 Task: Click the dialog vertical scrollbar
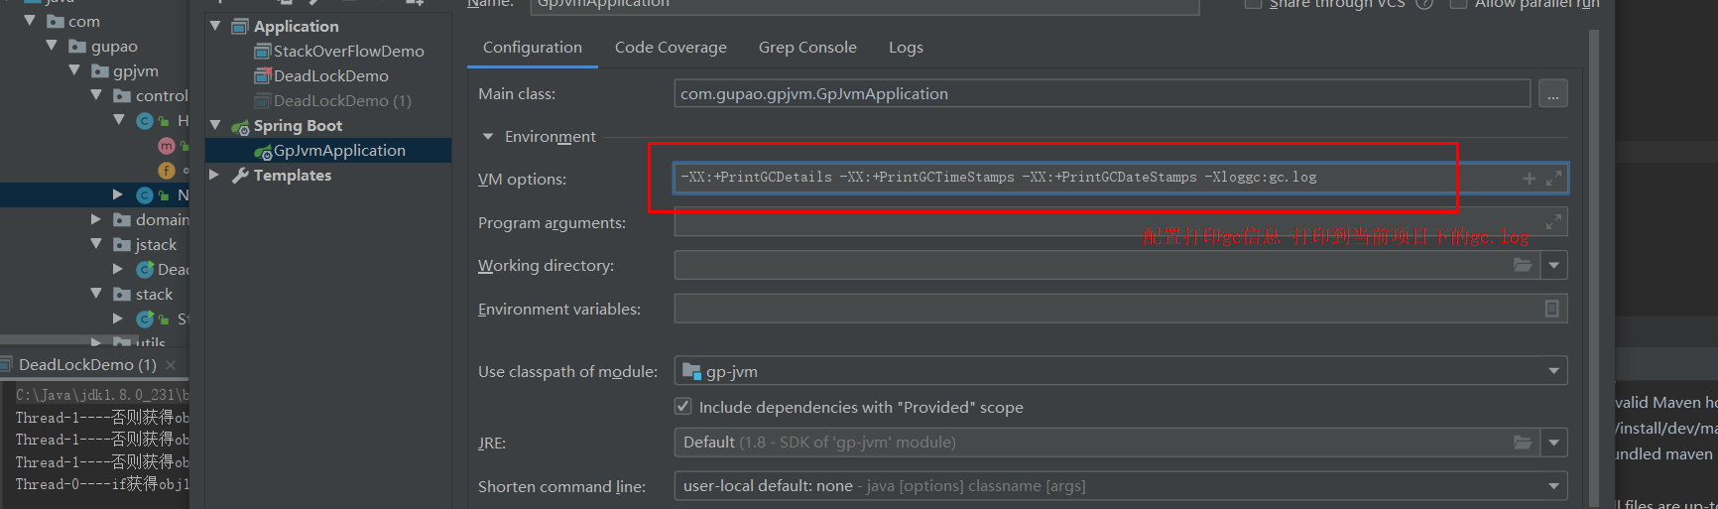[x=1594, y=268]
